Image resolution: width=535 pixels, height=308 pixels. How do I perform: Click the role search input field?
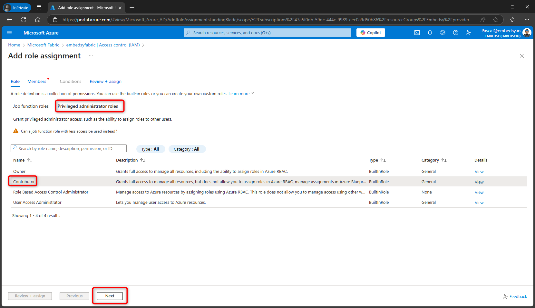(68, 148)
